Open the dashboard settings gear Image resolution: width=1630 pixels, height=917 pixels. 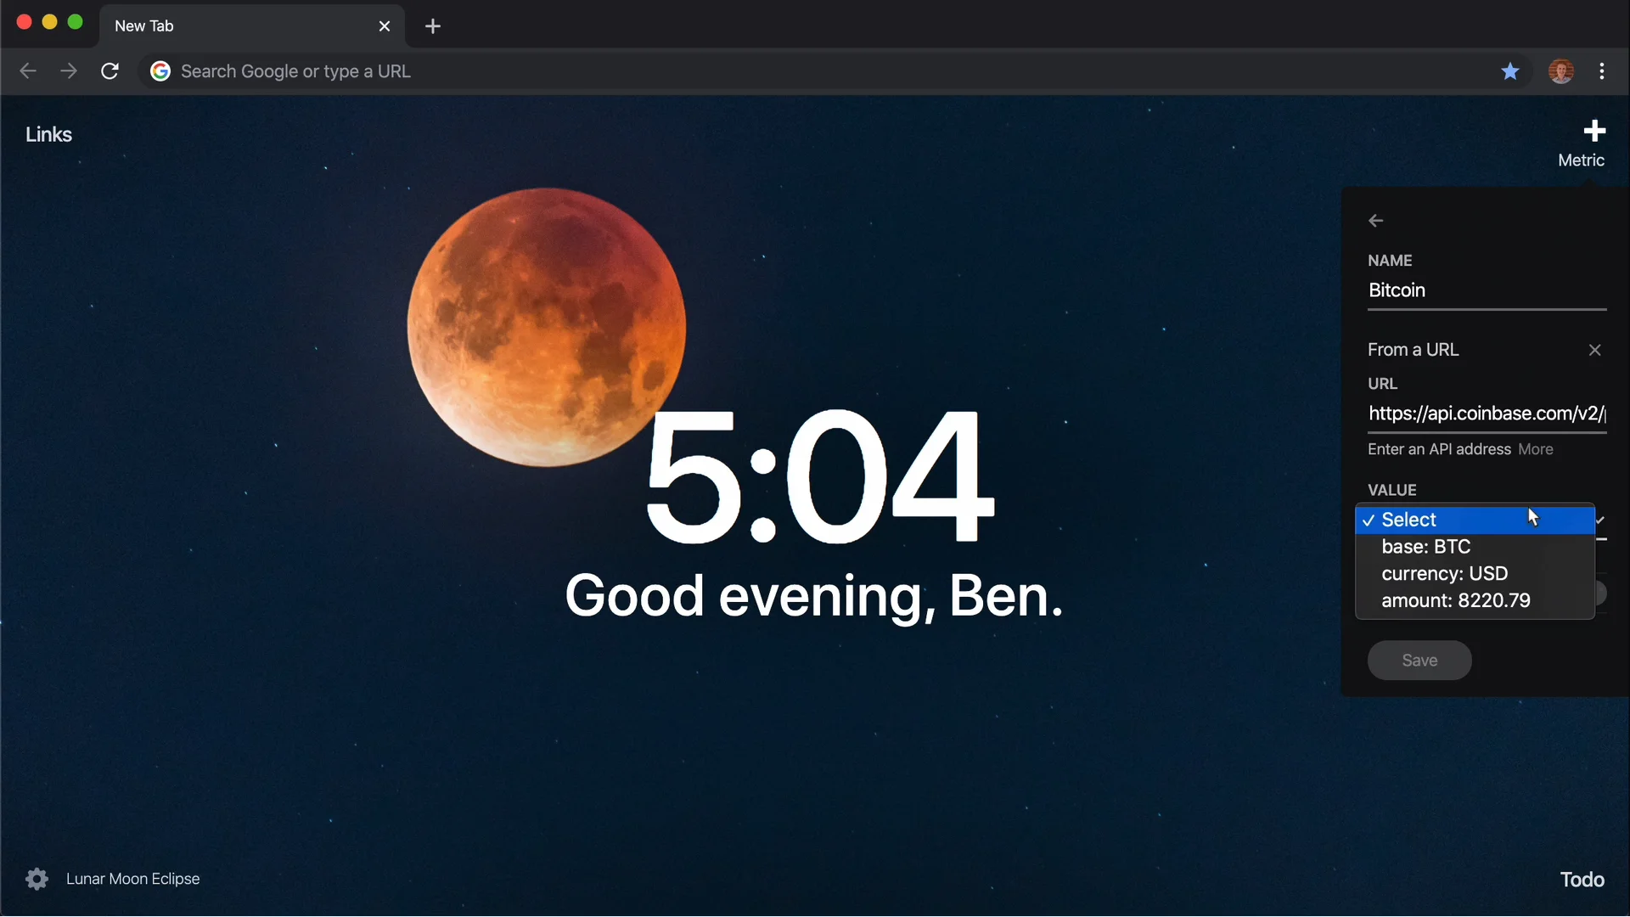coord(37,879)
